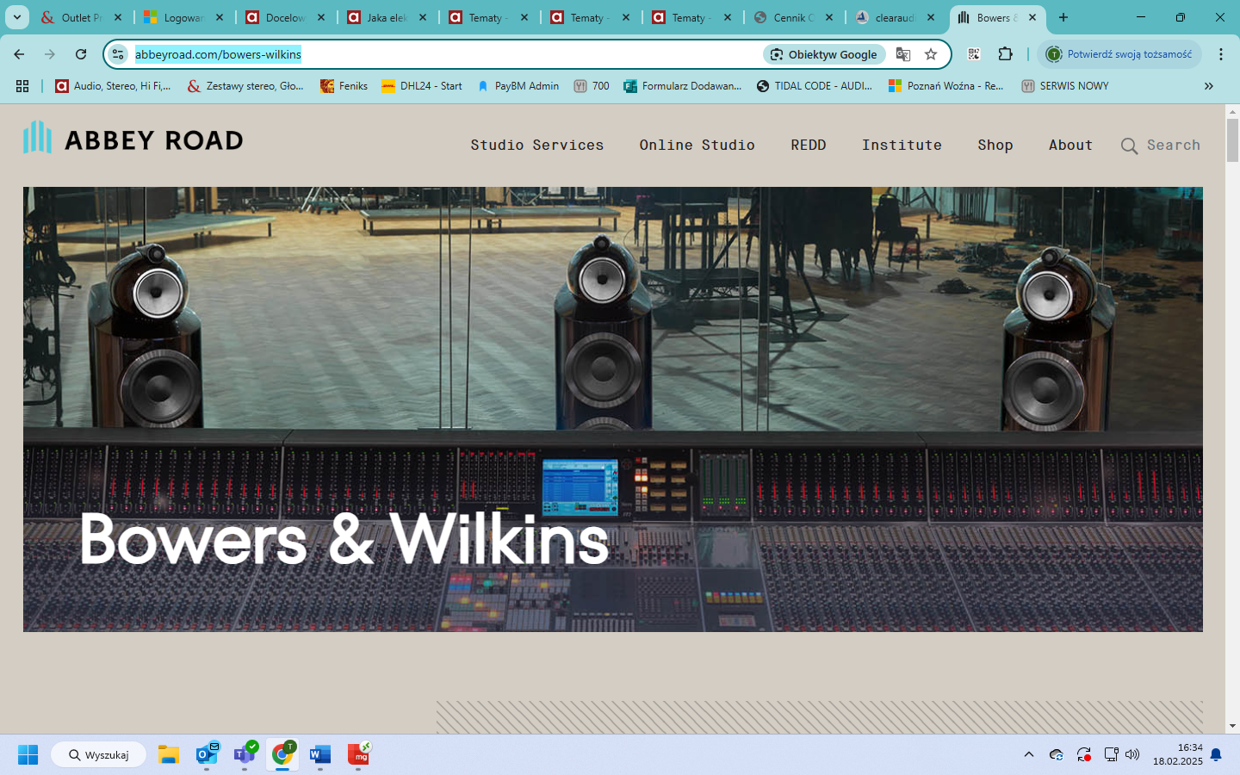Open the Institute menu item

[x=902, y=145]
